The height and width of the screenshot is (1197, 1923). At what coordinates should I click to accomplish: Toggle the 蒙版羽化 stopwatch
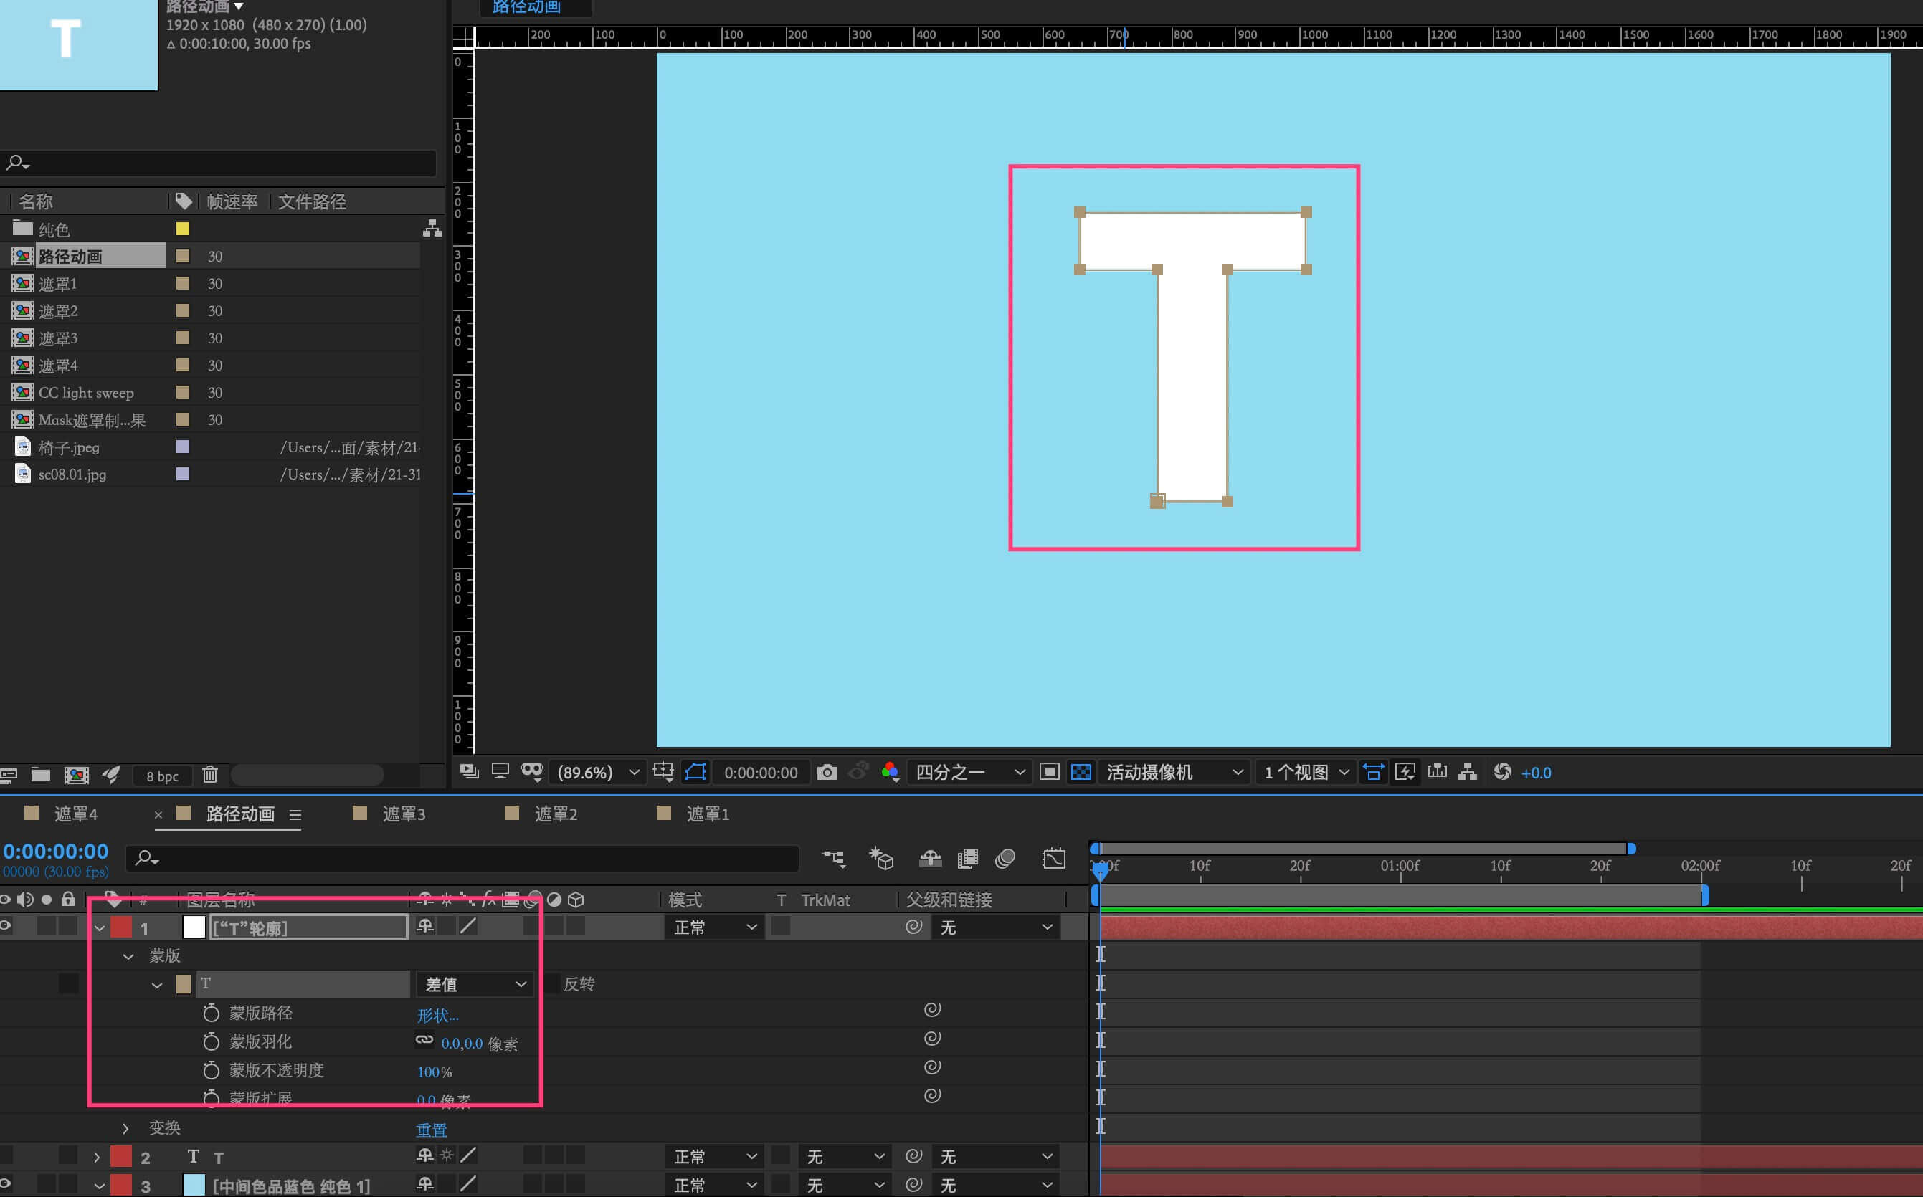pyautogui.click(x=211, y=1042)
